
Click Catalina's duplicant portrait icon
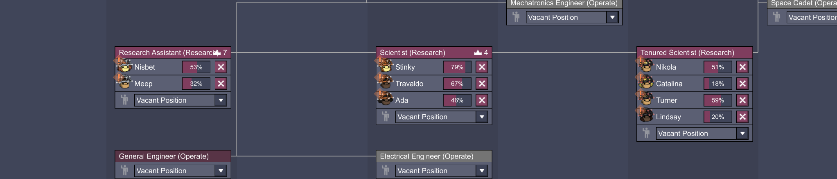646,83
